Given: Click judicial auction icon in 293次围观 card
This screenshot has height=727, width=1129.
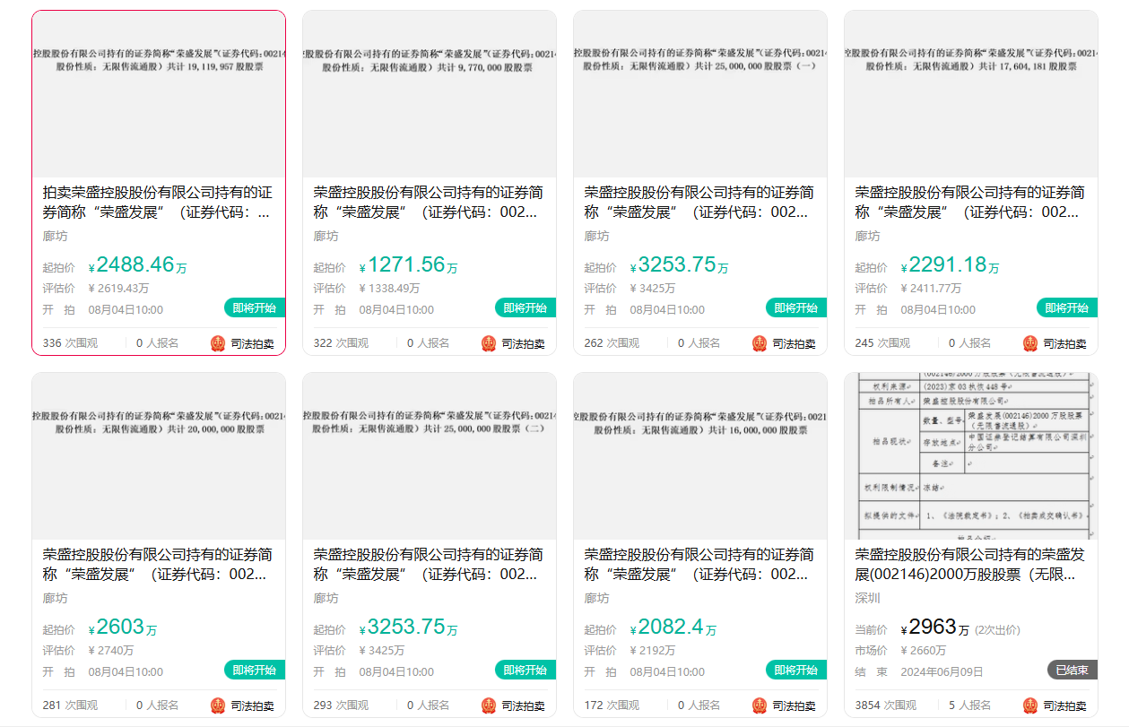Looking at the screenshot, I should [x=489, y=705].
